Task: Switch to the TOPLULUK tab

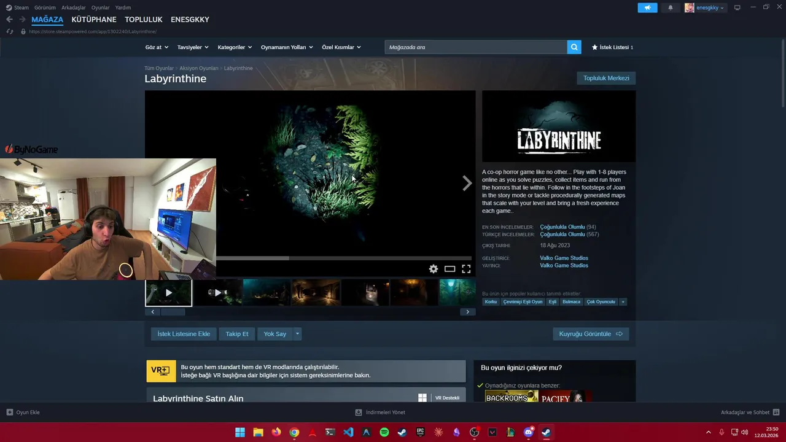Action: 144,20
